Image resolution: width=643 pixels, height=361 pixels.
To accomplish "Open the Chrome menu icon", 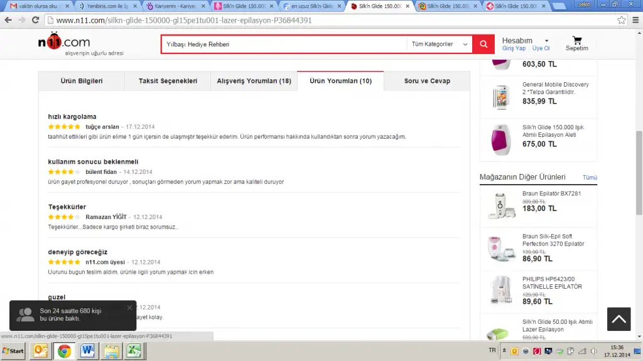I will pos(634,20).
